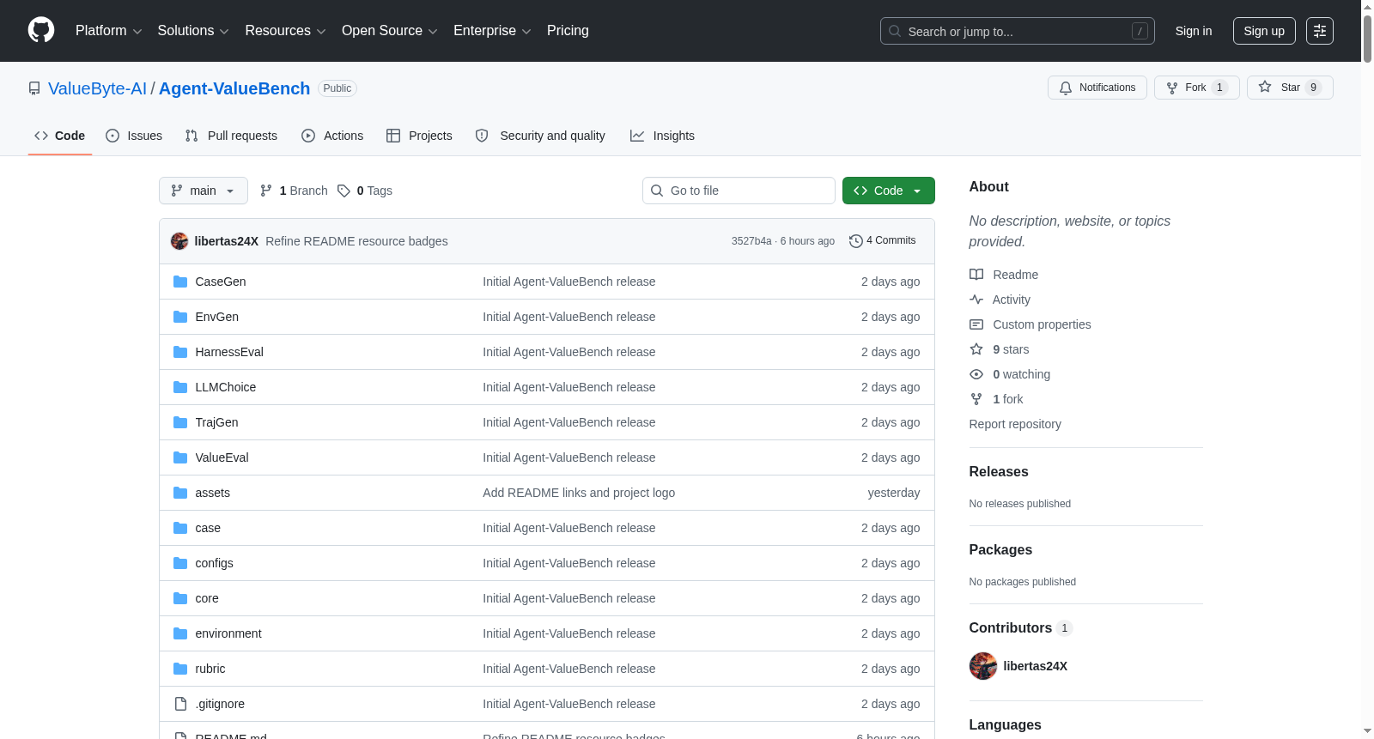Expand the Solutions menu
1374x739 pixels.
[x=193, y=31]
